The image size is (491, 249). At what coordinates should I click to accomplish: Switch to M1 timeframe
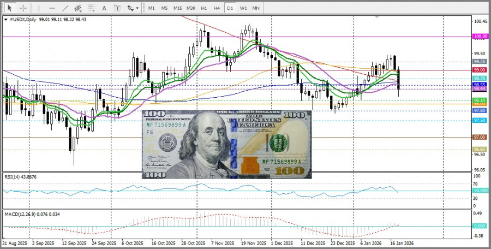pyautogui.click(x=152, y=8)
